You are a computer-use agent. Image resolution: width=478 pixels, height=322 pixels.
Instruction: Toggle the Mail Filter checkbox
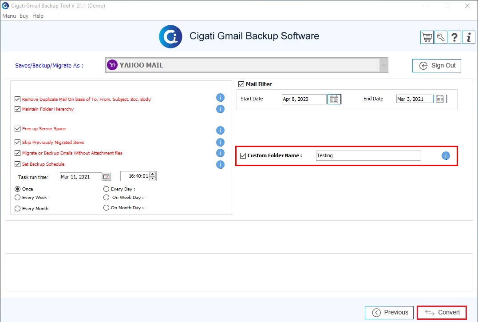pyautogui.click(x=241, y=84)
